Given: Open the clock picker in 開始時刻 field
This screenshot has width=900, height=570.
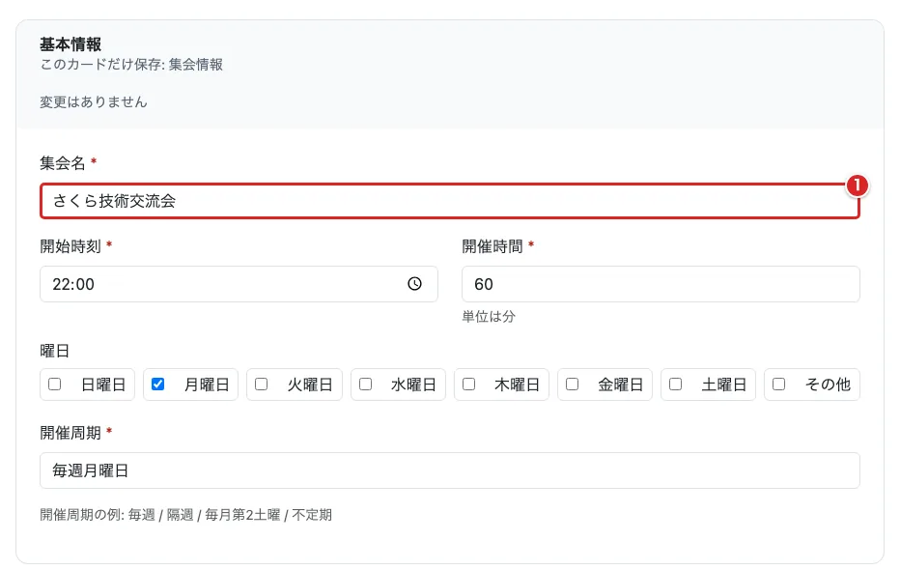Looking at the screenshot, I should point(414,284).
